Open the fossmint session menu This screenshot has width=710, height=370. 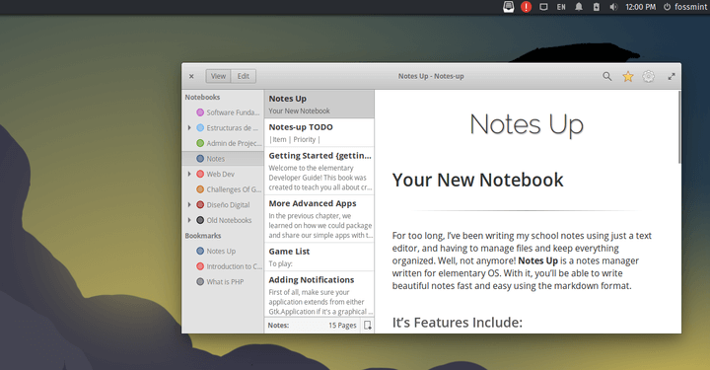click(x=684, y=7)
